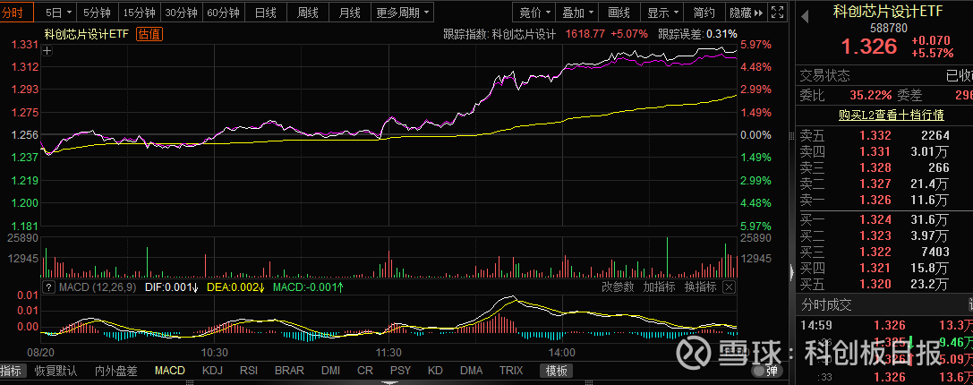This screenshot has height=385, width=973.
Task: Click the 指标 button at bottom left
Action: pos(11,372)
